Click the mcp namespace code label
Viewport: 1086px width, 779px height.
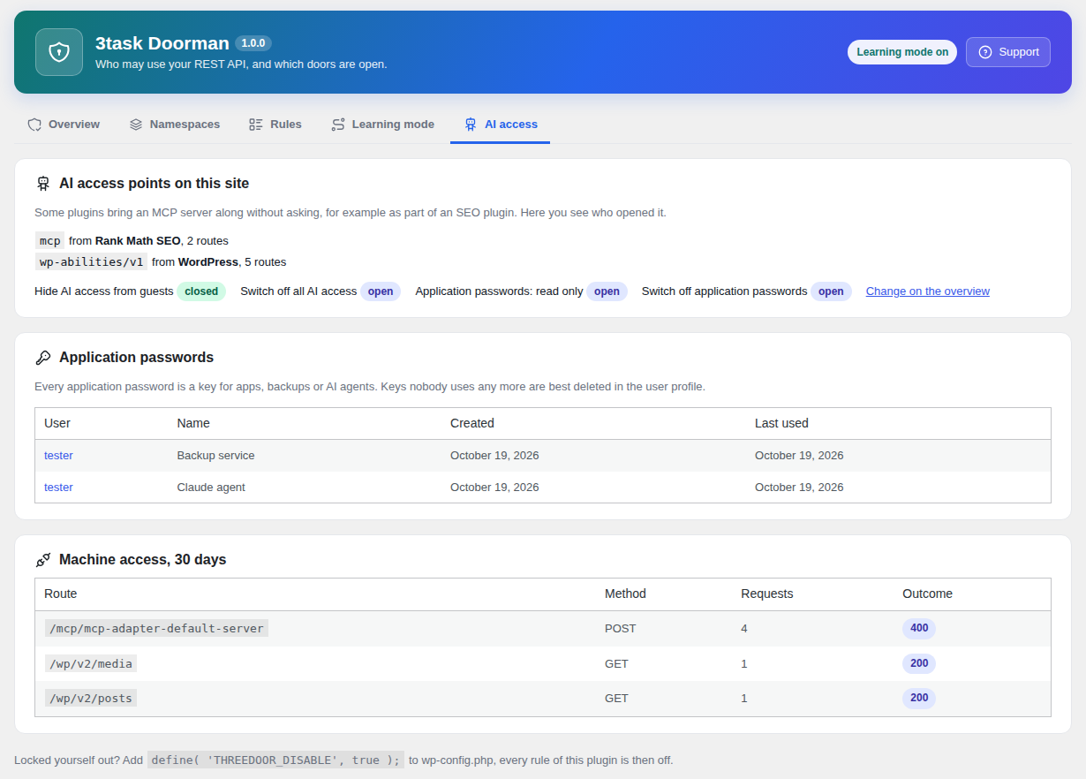(50, 240)
